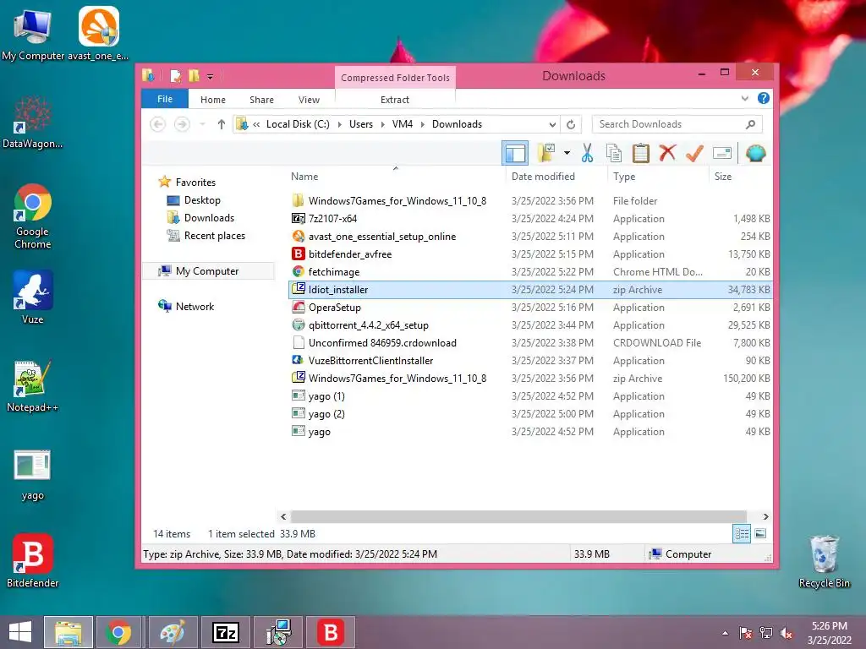Viewport: 866px width, 649px height.
Task: Click the Copy toolbar icon
Action: click(614, 154)
